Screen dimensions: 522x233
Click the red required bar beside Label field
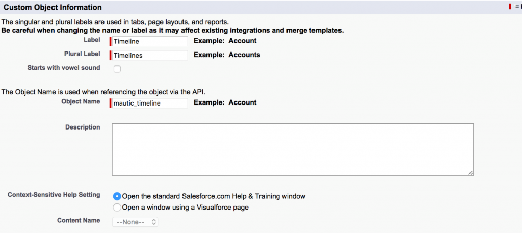click(x=110, y=41)
